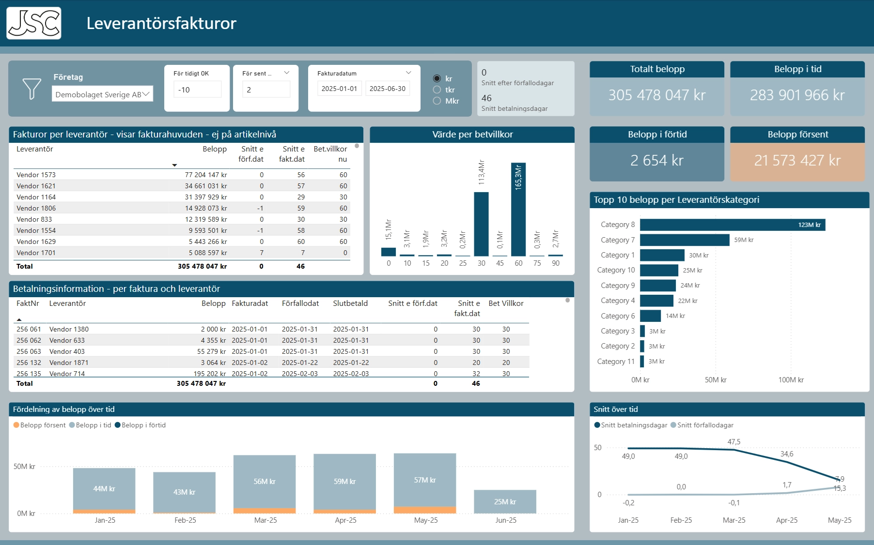Screen dimensions: 874x545
Task: Expand the Fakturadatum slicer chevron
Action: [408, 73]
